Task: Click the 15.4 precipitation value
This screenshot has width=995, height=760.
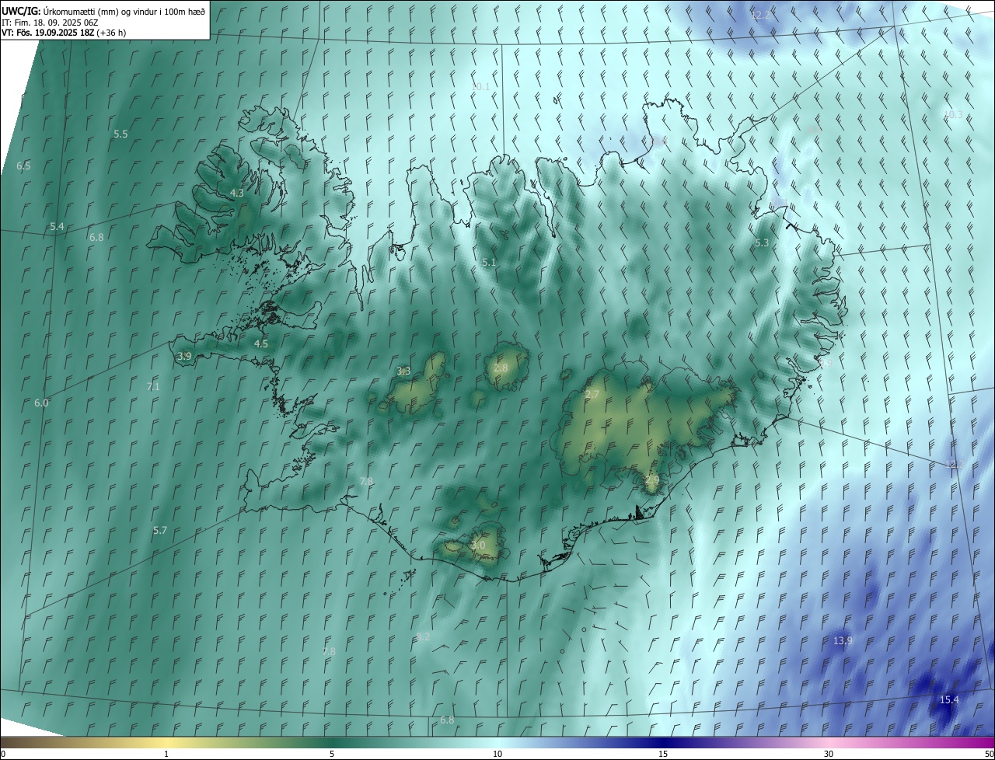Action: point(949,700)
